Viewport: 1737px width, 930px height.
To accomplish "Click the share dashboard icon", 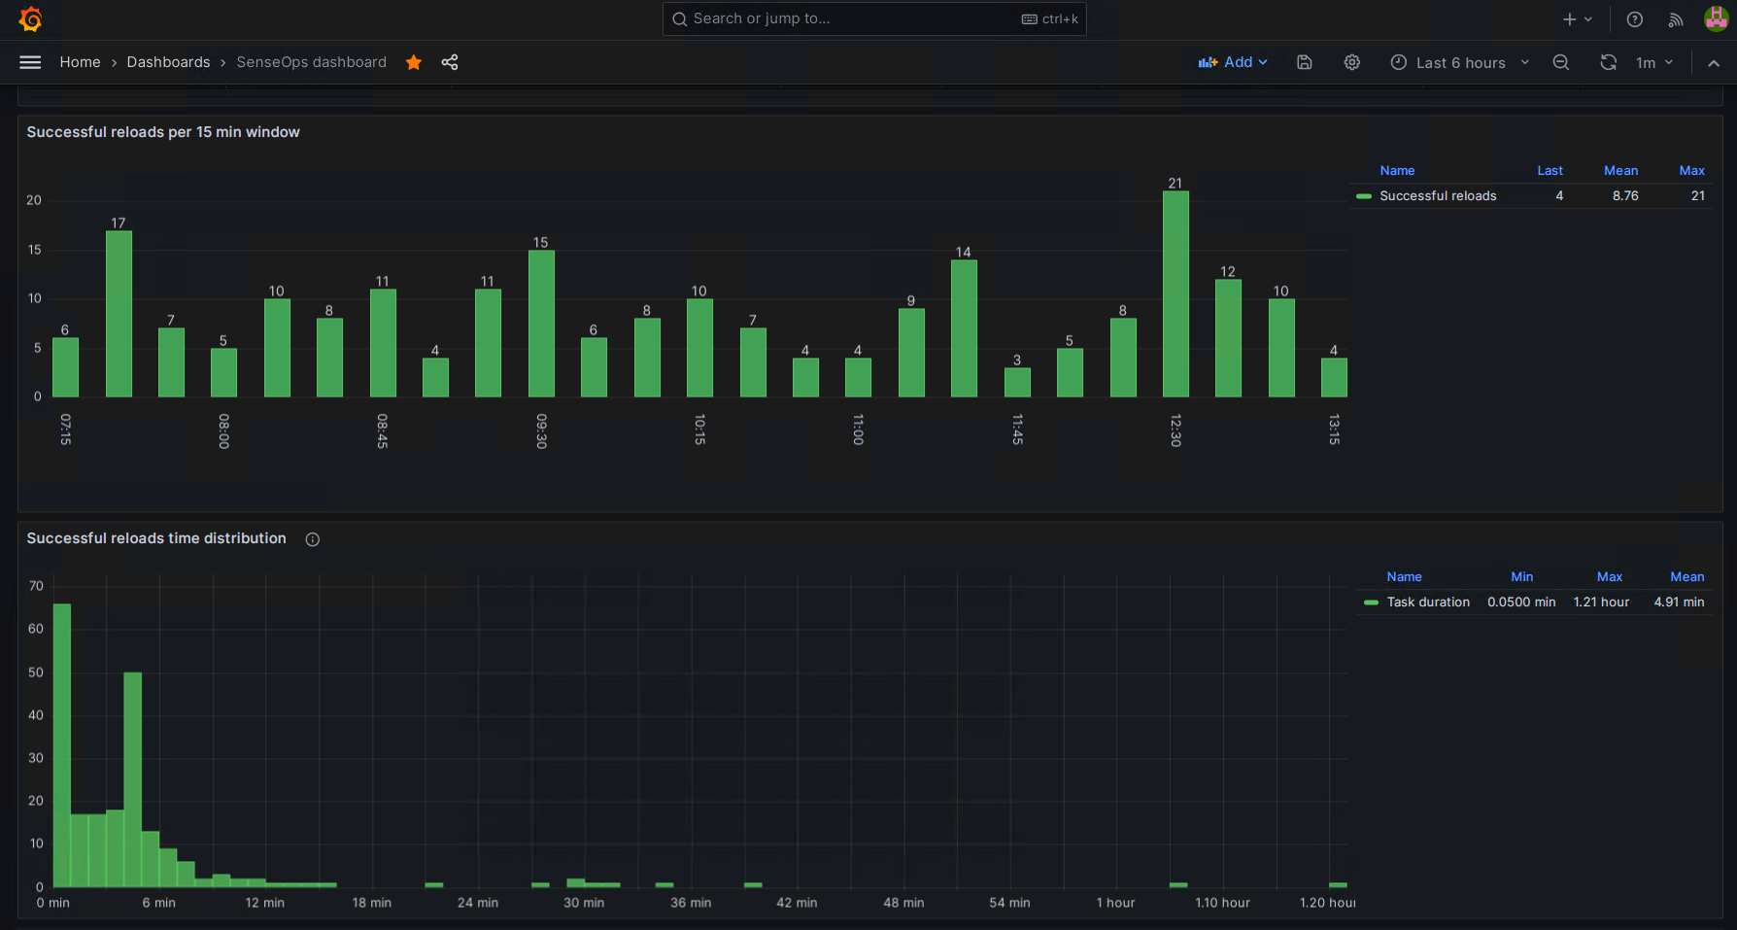I will [450, 62].
